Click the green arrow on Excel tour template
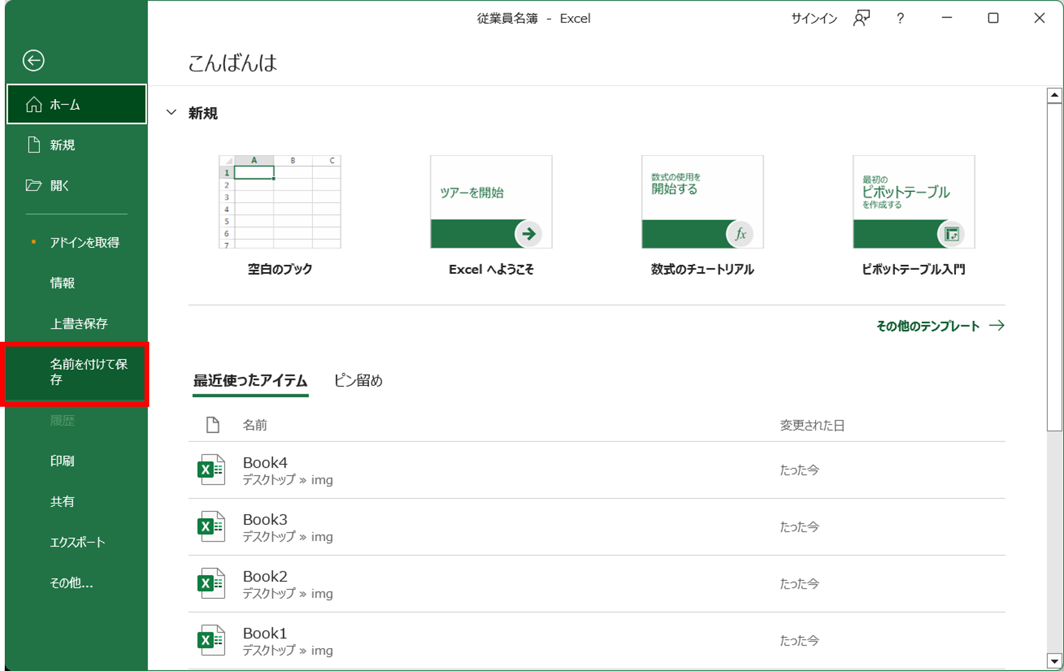 pos(528,234)
